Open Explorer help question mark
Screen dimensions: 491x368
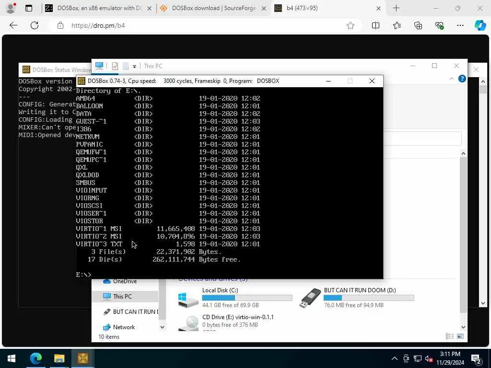pyautogui.click(x=462, y=79)
